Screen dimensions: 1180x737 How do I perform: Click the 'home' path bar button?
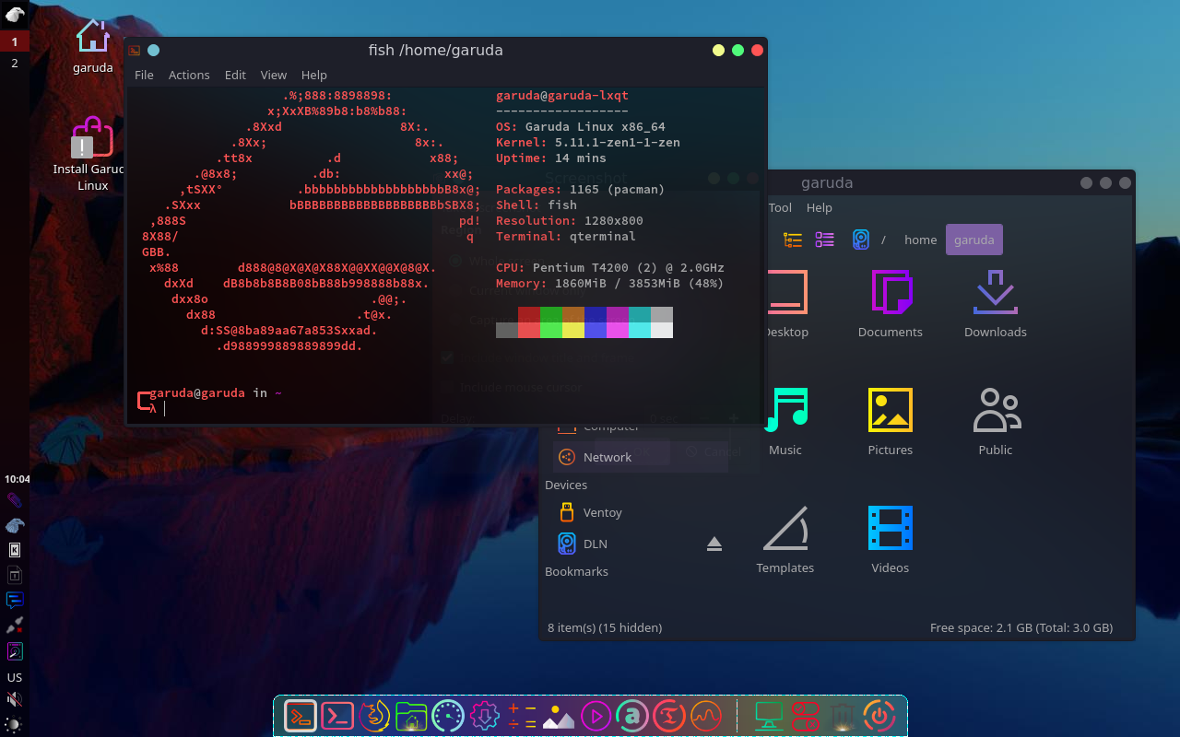pyautogui.click(x=920, y=240)
